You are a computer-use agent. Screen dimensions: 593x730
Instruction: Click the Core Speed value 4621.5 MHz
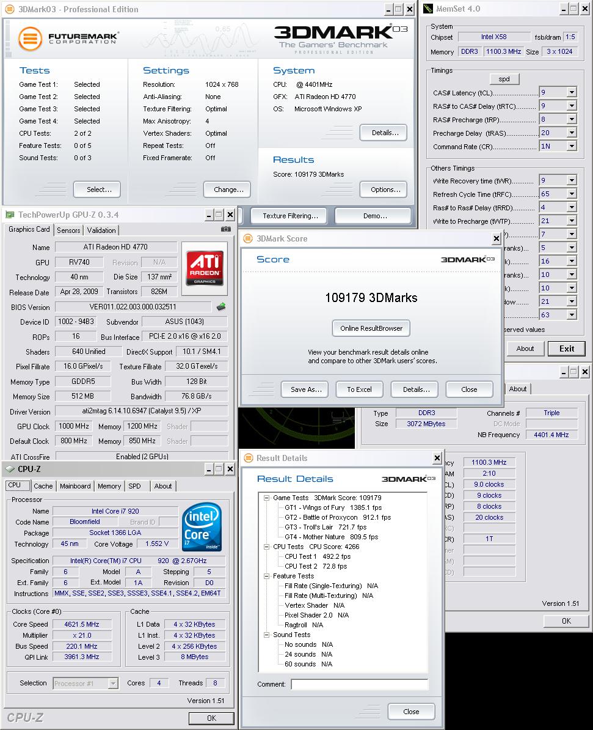82,624
